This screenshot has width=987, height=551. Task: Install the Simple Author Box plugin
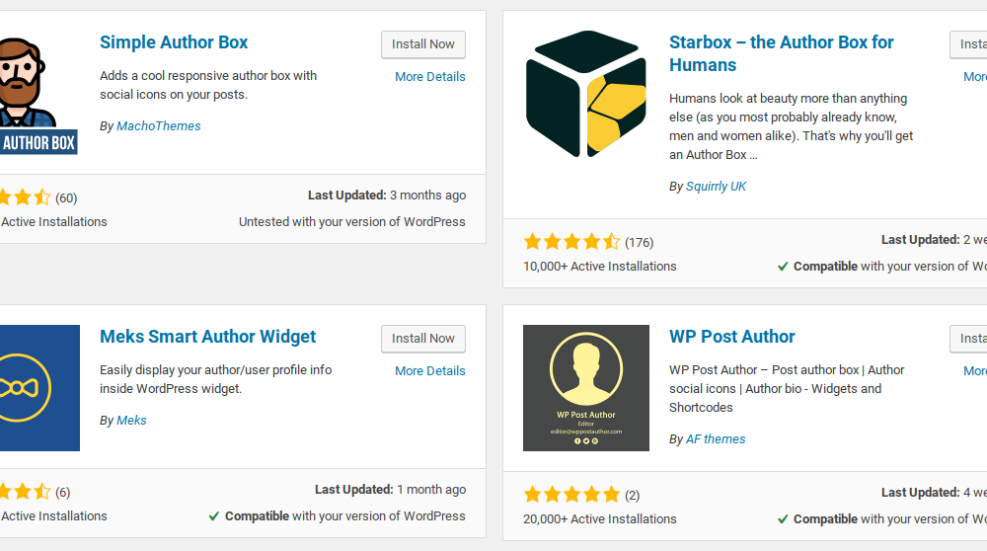(x=422, y=44)
